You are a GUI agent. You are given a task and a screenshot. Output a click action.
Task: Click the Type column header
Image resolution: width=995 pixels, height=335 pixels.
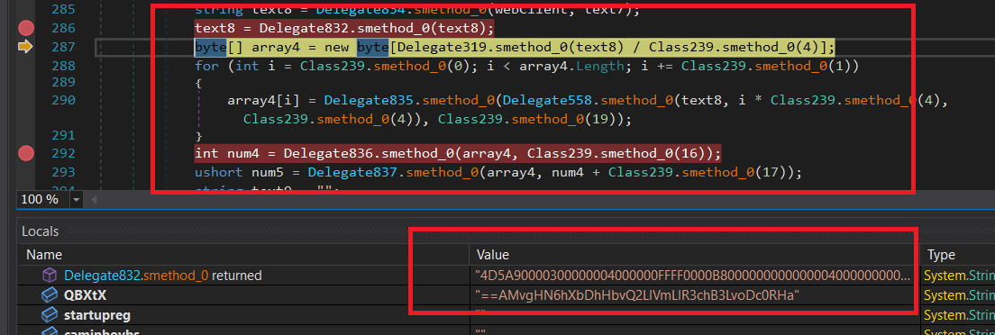coord(942,255)
